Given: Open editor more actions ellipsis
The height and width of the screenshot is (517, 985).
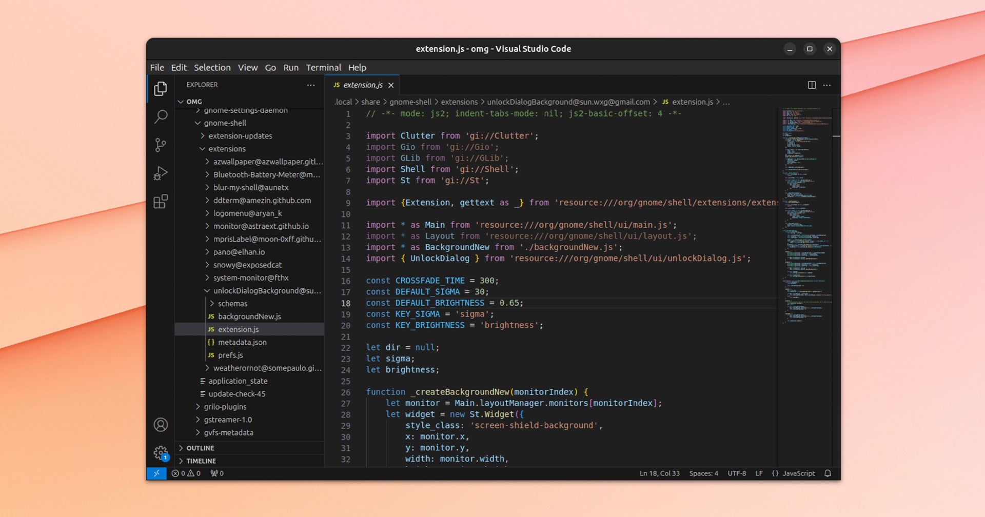Looking at the screenshot, I should pos(827,85).
